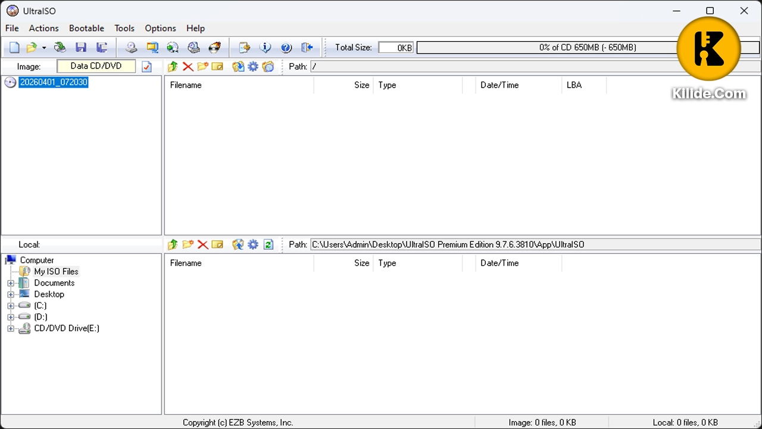Select the 20260401_072030 image root node
762x429 pixels.
pos(54,82)
